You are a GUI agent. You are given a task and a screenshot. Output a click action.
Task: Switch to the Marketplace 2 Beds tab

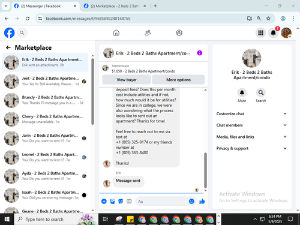pyautogui.click(x=115, y=6)
